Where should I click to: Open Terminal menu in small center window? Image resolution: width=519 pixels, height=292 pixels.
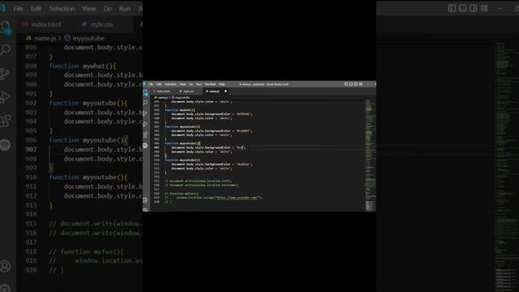[x=210, y=84]
